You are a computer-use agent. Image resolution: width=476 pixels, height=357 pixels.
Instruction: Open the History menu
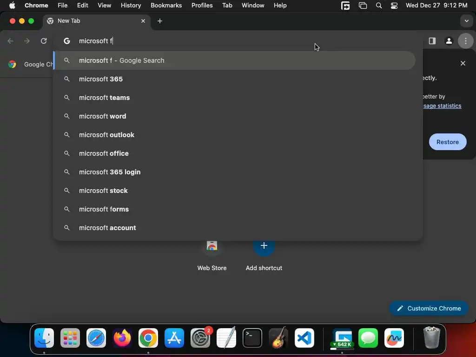coord(131,6)
